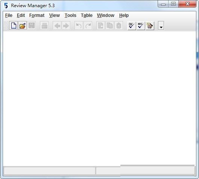Click the New review document icon
Image resolution: width=199 pixels, height=179 pixels.
tap(13, 26)
